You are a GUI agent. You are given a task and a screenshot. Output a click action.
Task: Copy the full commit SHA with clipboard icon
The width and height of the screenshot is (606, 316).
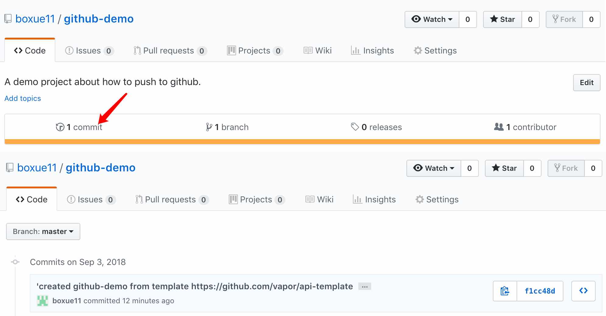[x=505, y=291]
